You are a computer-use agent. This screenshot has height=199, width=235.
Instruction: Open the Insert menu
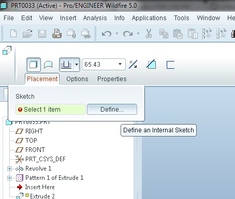coord(68,18)
